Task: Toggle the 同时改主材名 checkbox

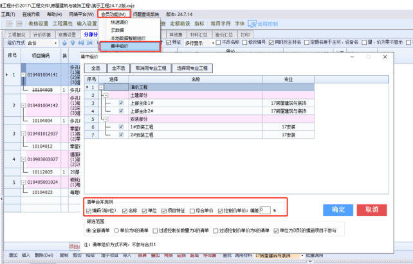Action: [x=271, y=42]
